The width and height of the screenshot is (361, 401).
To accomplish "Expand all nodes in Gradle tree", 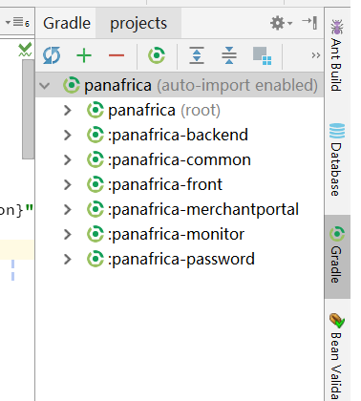I will point(197,55).
